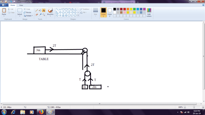Click the Resize button
This screenshot has width=205, height=115.
(x=27, y=12)
